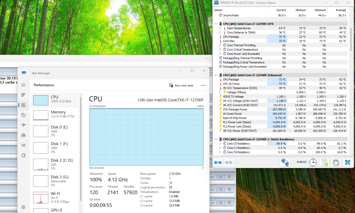The height and width of the screenshot is (213, 355).
Task: Open Services page icon in Task Manager
Action: [23, 155]
